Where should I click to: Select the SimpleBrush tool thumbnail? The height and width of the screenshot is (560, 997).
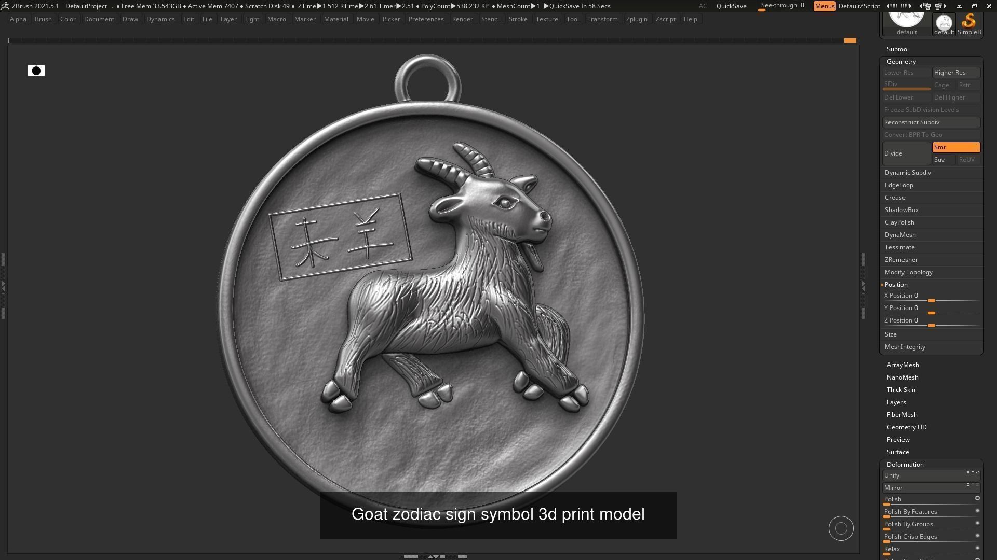tap(969, 24)
